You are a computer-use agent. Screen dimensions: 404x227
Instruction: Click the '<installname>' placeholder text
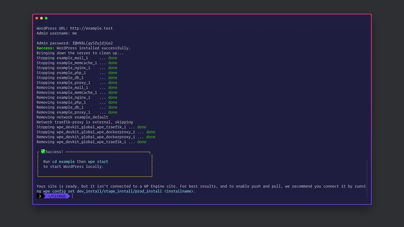pos(179,191)
